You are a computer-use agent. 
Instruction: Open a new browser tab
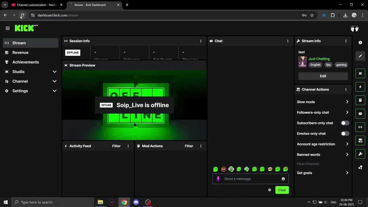[127, 5]
